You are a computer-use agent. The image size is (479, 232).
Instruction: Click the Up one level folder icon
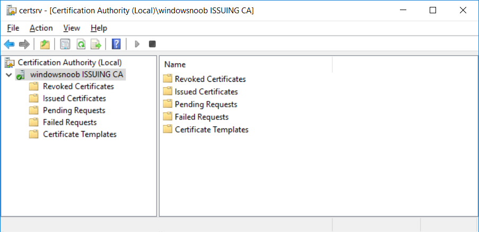(45, 44)
